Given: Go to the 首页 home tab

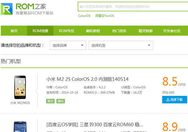Looking at the screenshot, I should point(14,31).
